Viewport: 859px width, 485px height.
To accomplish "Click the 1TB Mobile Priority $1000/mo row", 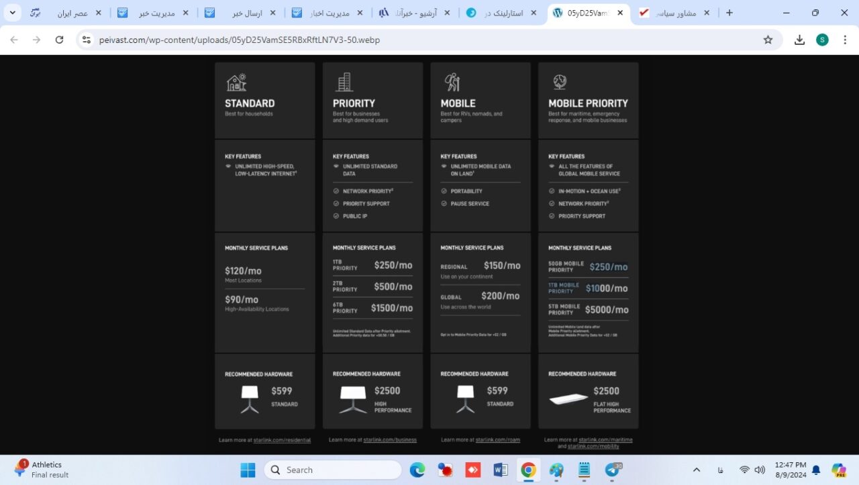I will [589, 288].
